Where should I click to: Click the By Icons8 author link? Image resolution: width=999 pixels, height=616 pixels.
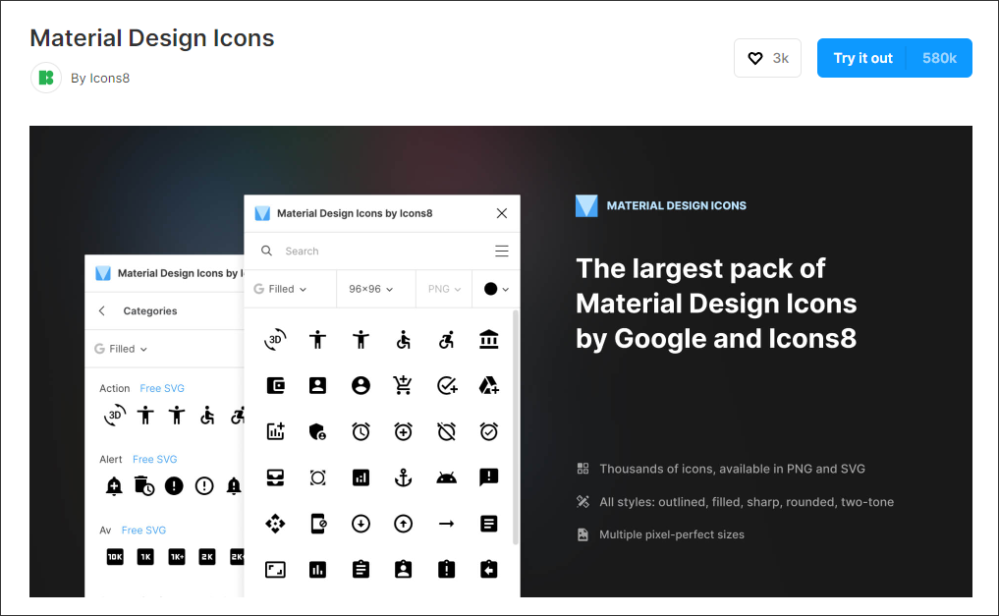tap(100, 78)
